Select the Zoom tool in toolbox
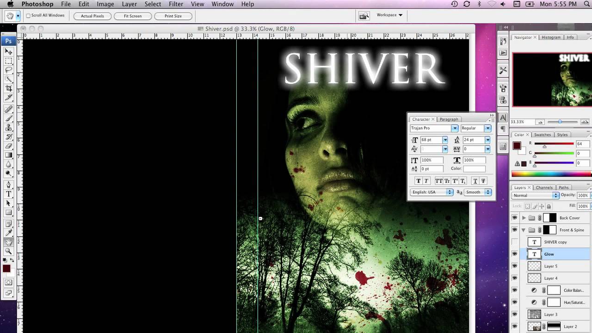The width and height of the screenshot is (592, 333). (x=8, y=251)
